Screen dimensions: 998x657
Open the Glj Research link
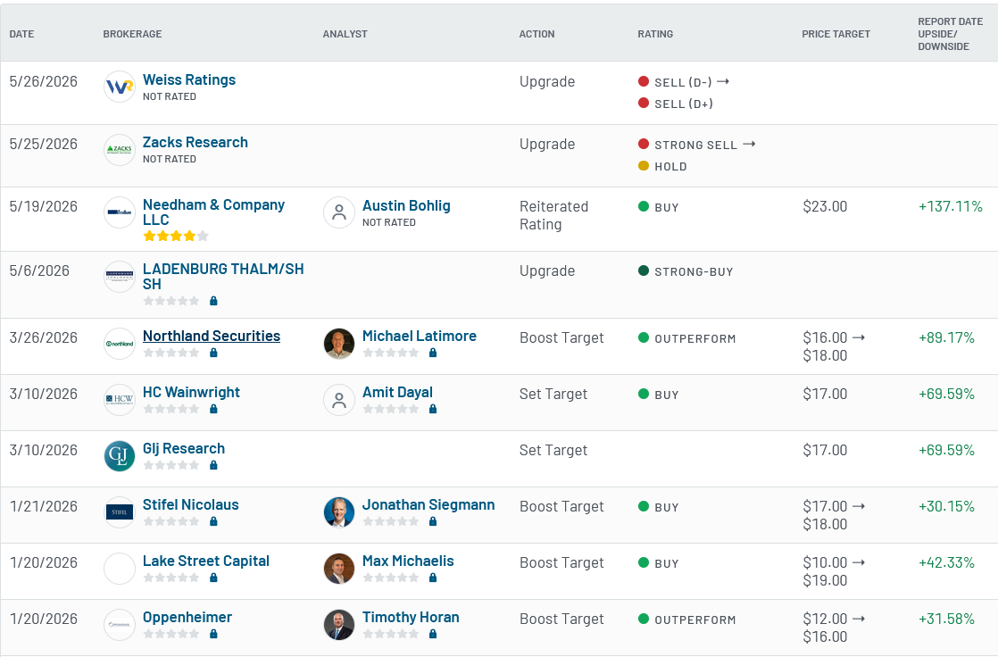coord(184,448)
